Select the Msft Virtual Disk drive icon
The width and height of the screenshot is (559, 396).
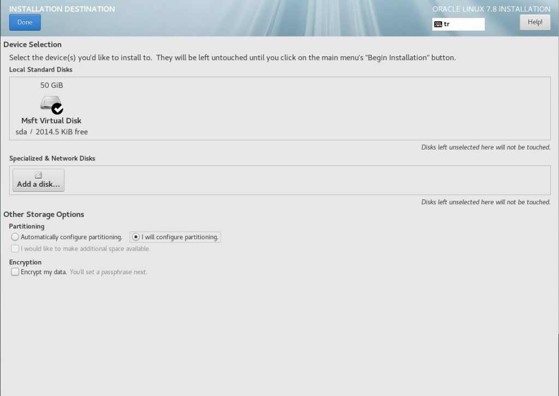pyautogui.click(x=52, y=105)
